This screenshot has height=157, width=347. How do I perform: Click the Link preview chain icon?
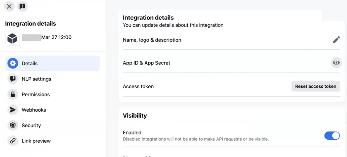13,141
